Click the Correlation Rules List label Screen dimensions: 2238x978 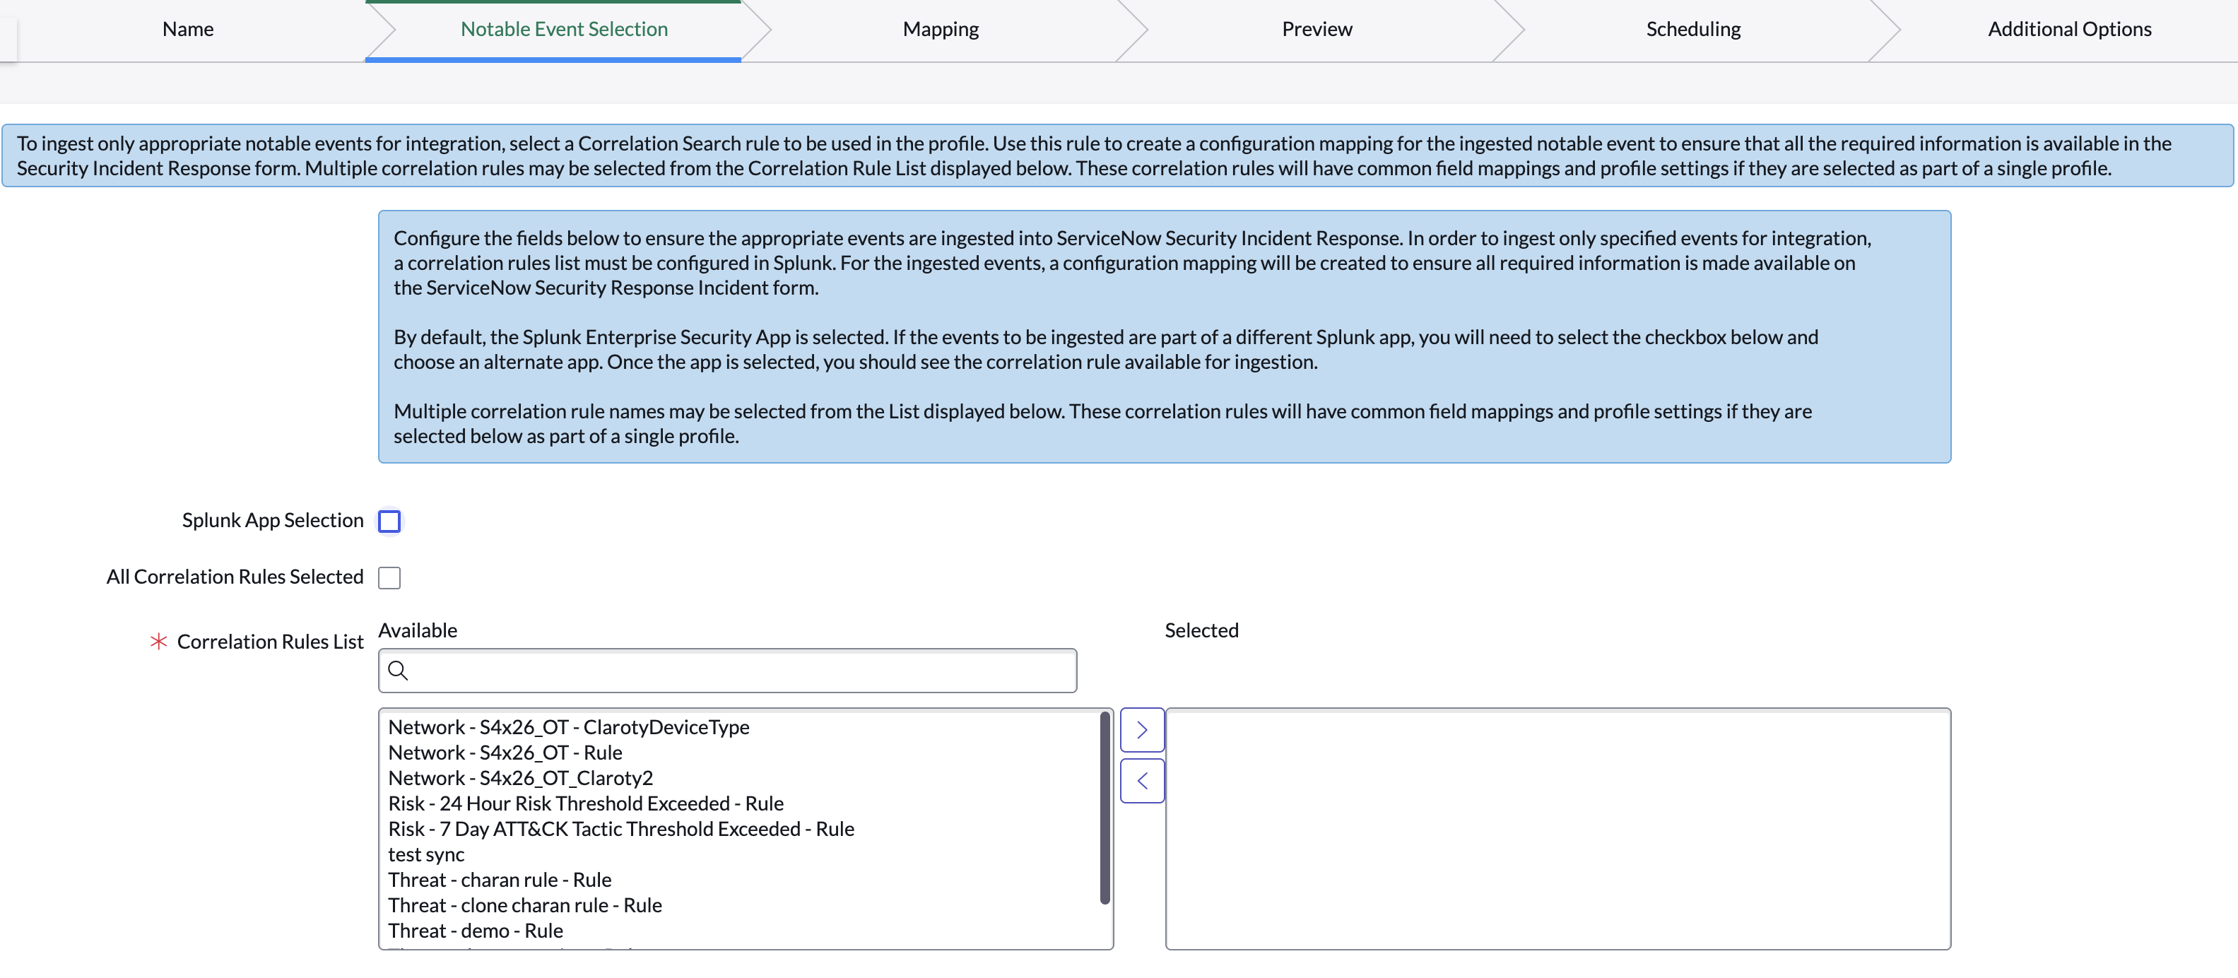point(270,641)
